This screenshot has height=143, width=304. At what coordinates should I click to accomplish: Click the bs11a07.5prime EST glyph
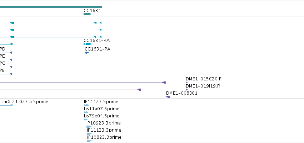(x=86, y=112)
